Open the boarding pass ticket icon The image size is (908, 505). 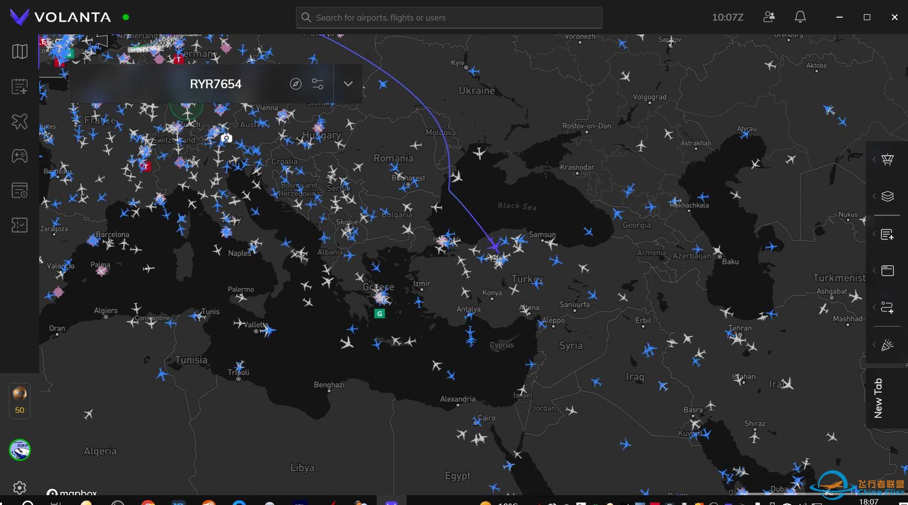[x=20, y=225]
